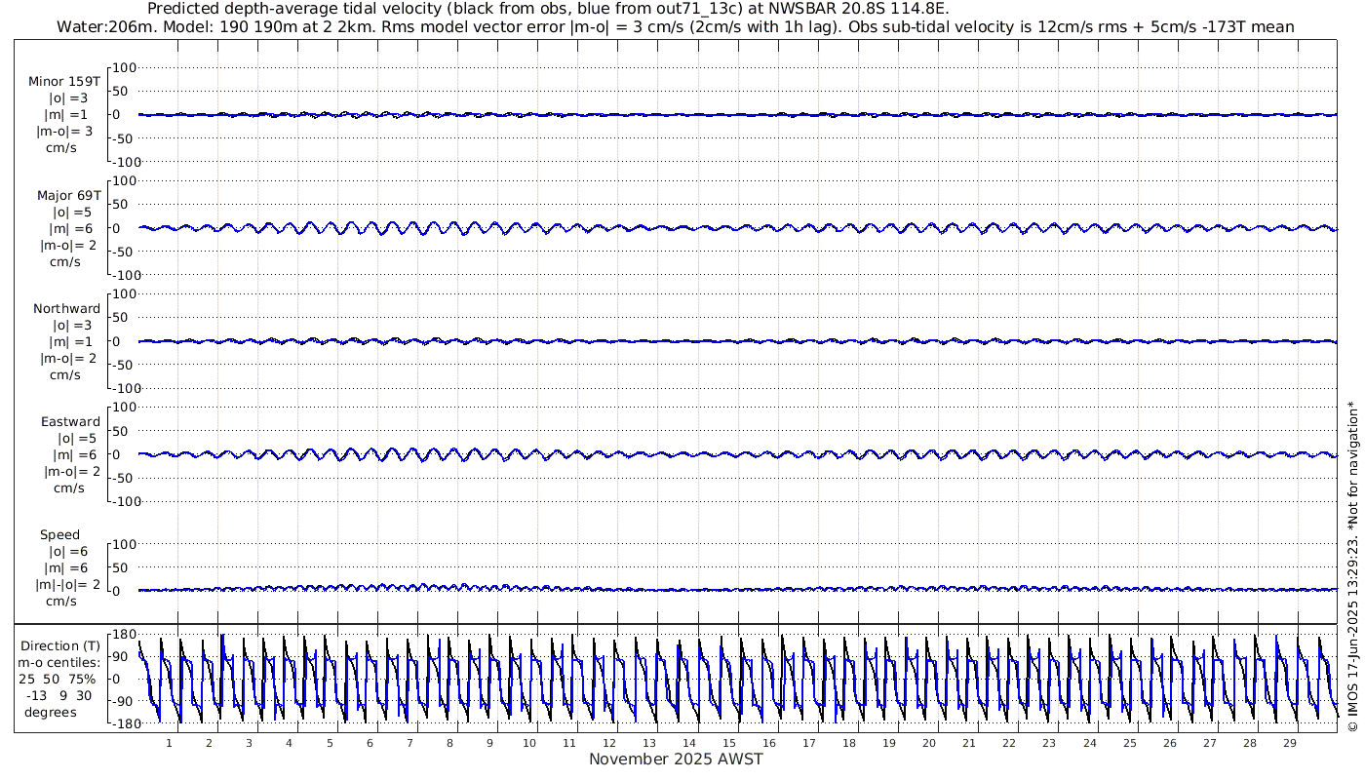Screen dimensions: 1365x780
Task: Select day "15" on the date axis
Action: coord(729,743)
